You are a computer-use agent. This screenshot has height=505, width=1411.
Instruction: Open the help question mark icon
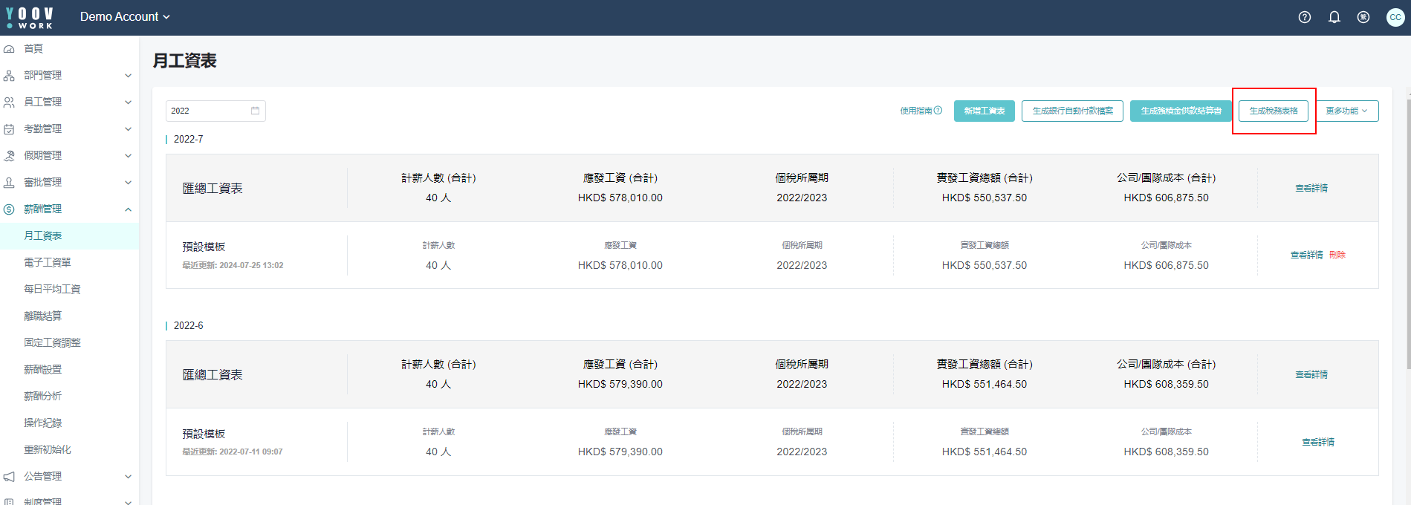pos(1305,17)
